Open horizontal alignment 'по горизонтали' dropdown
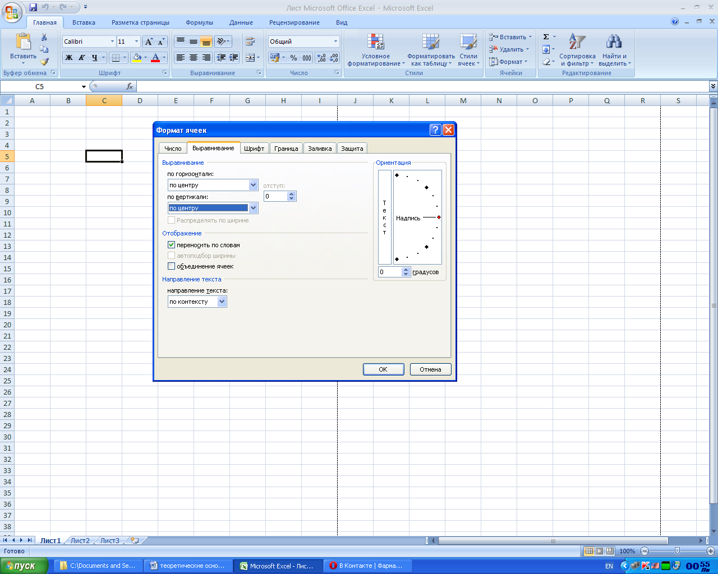 pyautogui.click(x=253, y=185)
